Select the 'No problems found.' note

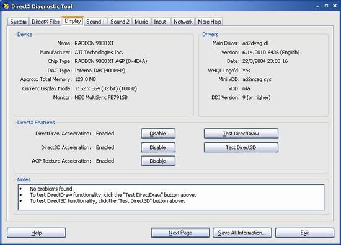pos(51,189)
